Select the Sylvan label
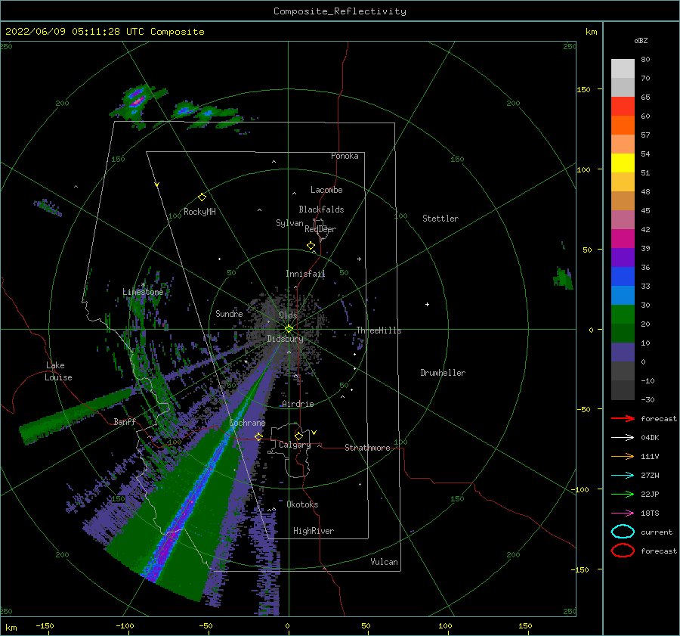Screen dimensions: 680x636 [x=289, y=223]
